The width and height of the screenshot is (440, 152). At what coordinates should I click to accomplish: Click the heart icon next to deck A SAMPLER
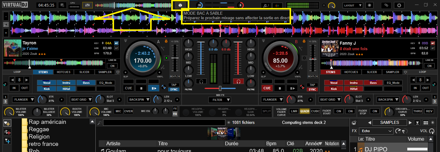pyautogui.click(x=118, y=72)
